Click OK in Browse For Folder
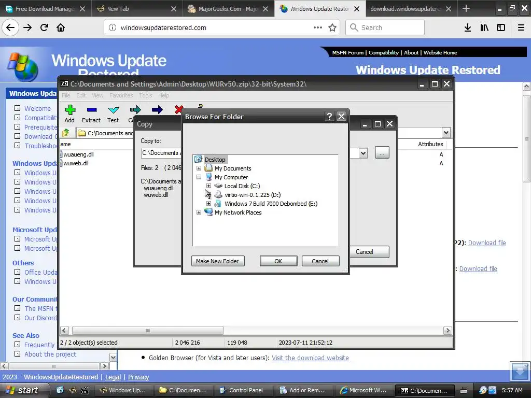 pyautogui.click(x=278, y=261)
